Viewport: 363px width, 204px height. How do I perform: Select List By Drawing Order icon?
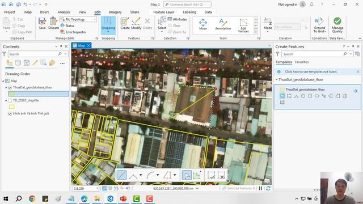(10, 63)
